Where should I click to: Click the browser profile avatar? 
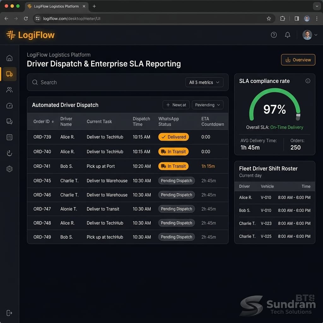coord(307,19)
